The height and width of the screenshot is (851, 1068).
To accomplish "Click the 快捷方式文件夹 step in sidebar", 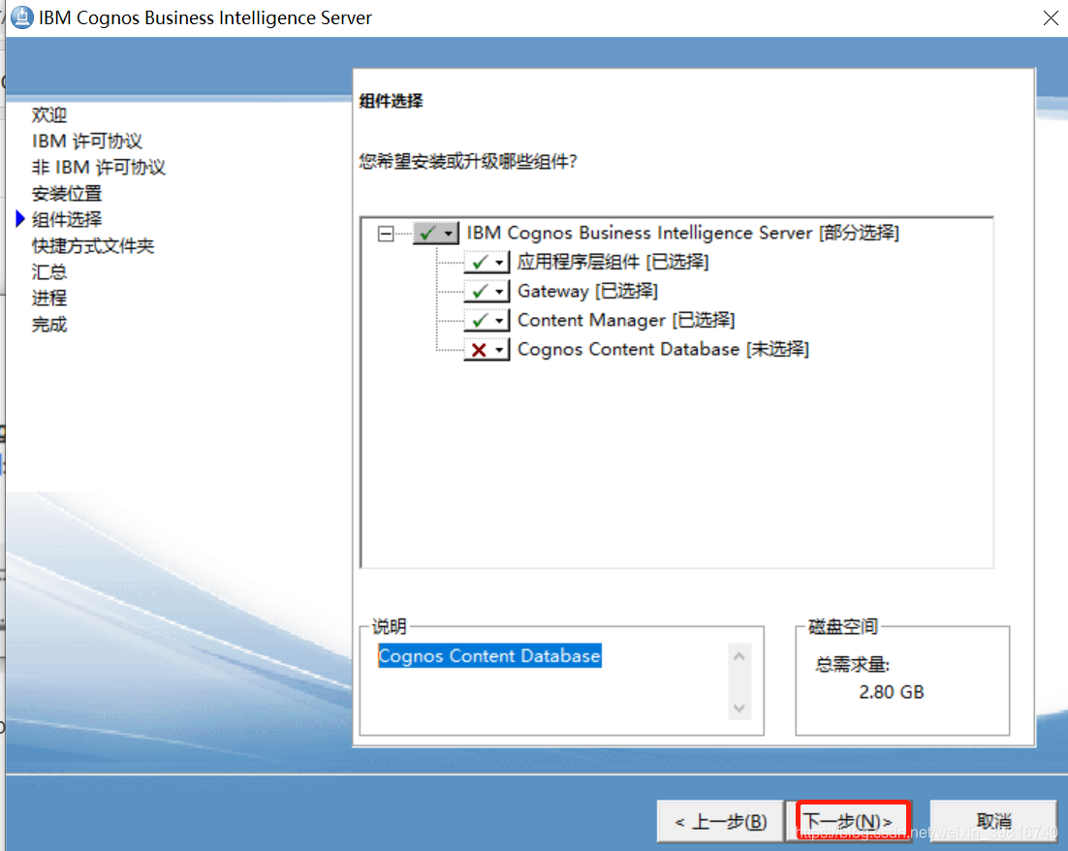I will click(93, 246).
